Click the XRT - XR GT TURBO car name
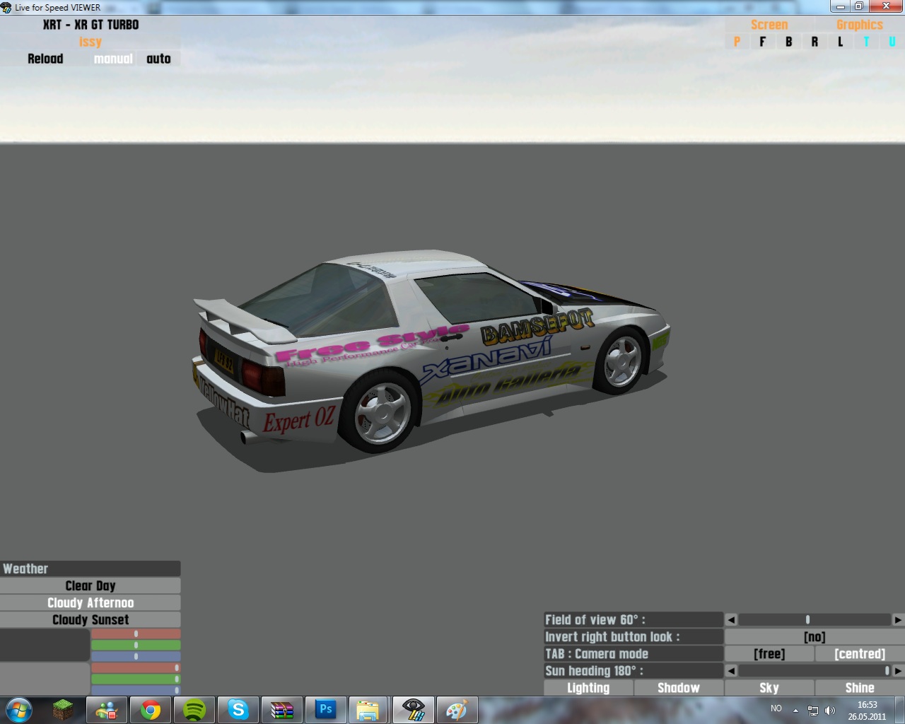Image resolution: width=905 pixels, height=724 pixels. coord(90,25)
